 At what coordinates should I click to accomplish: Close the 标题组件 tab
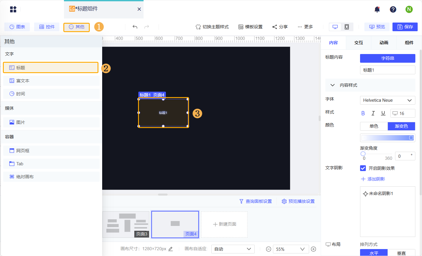(x=139, y=9)
